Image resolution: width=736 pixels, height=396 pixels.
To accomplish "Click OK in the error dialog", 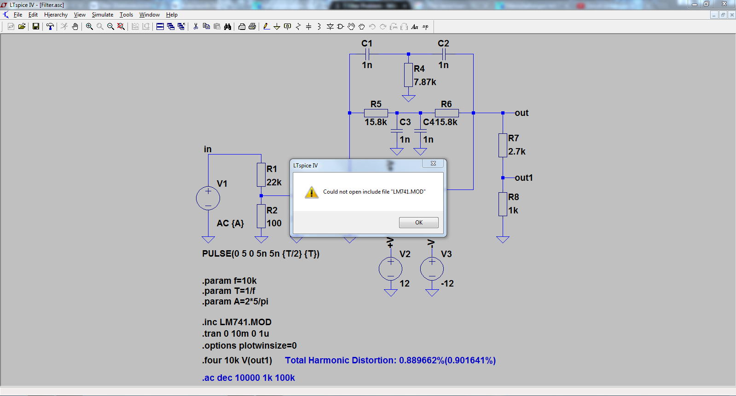I will tap(418, 223).
